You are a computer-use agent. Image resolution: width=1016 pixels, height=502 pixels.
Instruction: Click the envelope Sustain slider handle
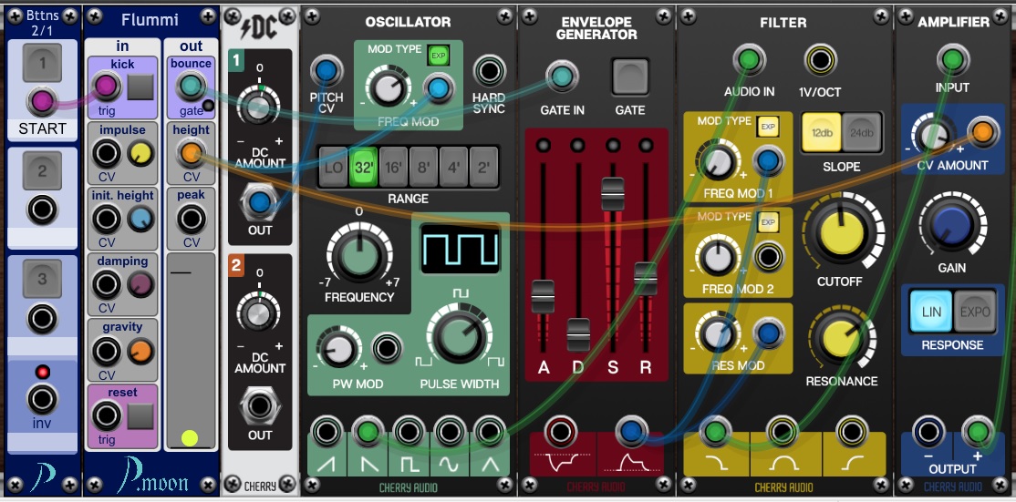coord(612,193)
